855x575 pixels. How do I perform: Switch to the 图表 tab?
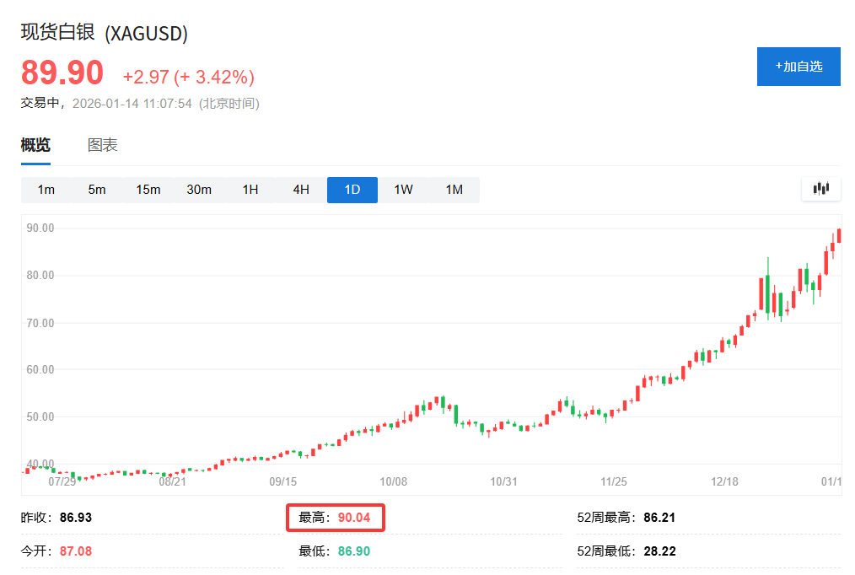click(x=103, y=144)
